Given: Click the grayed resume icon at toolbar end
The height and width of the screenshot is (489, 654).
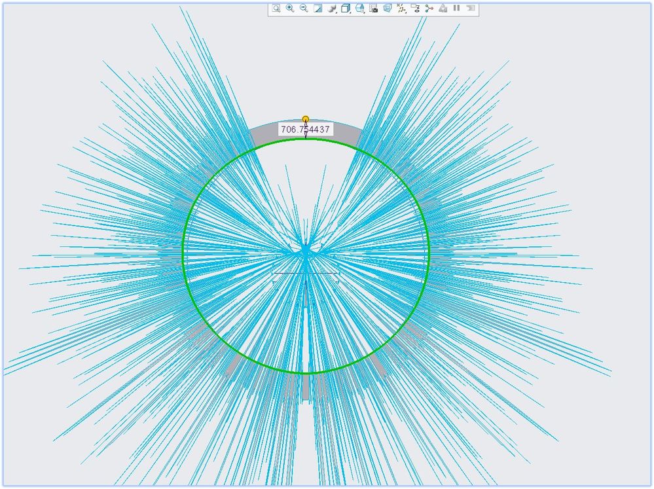Looking at the screenshot, I should pos(471,8).
